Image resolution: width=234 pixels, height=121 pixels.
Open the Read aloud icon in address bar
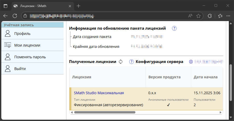coord(190,16)
